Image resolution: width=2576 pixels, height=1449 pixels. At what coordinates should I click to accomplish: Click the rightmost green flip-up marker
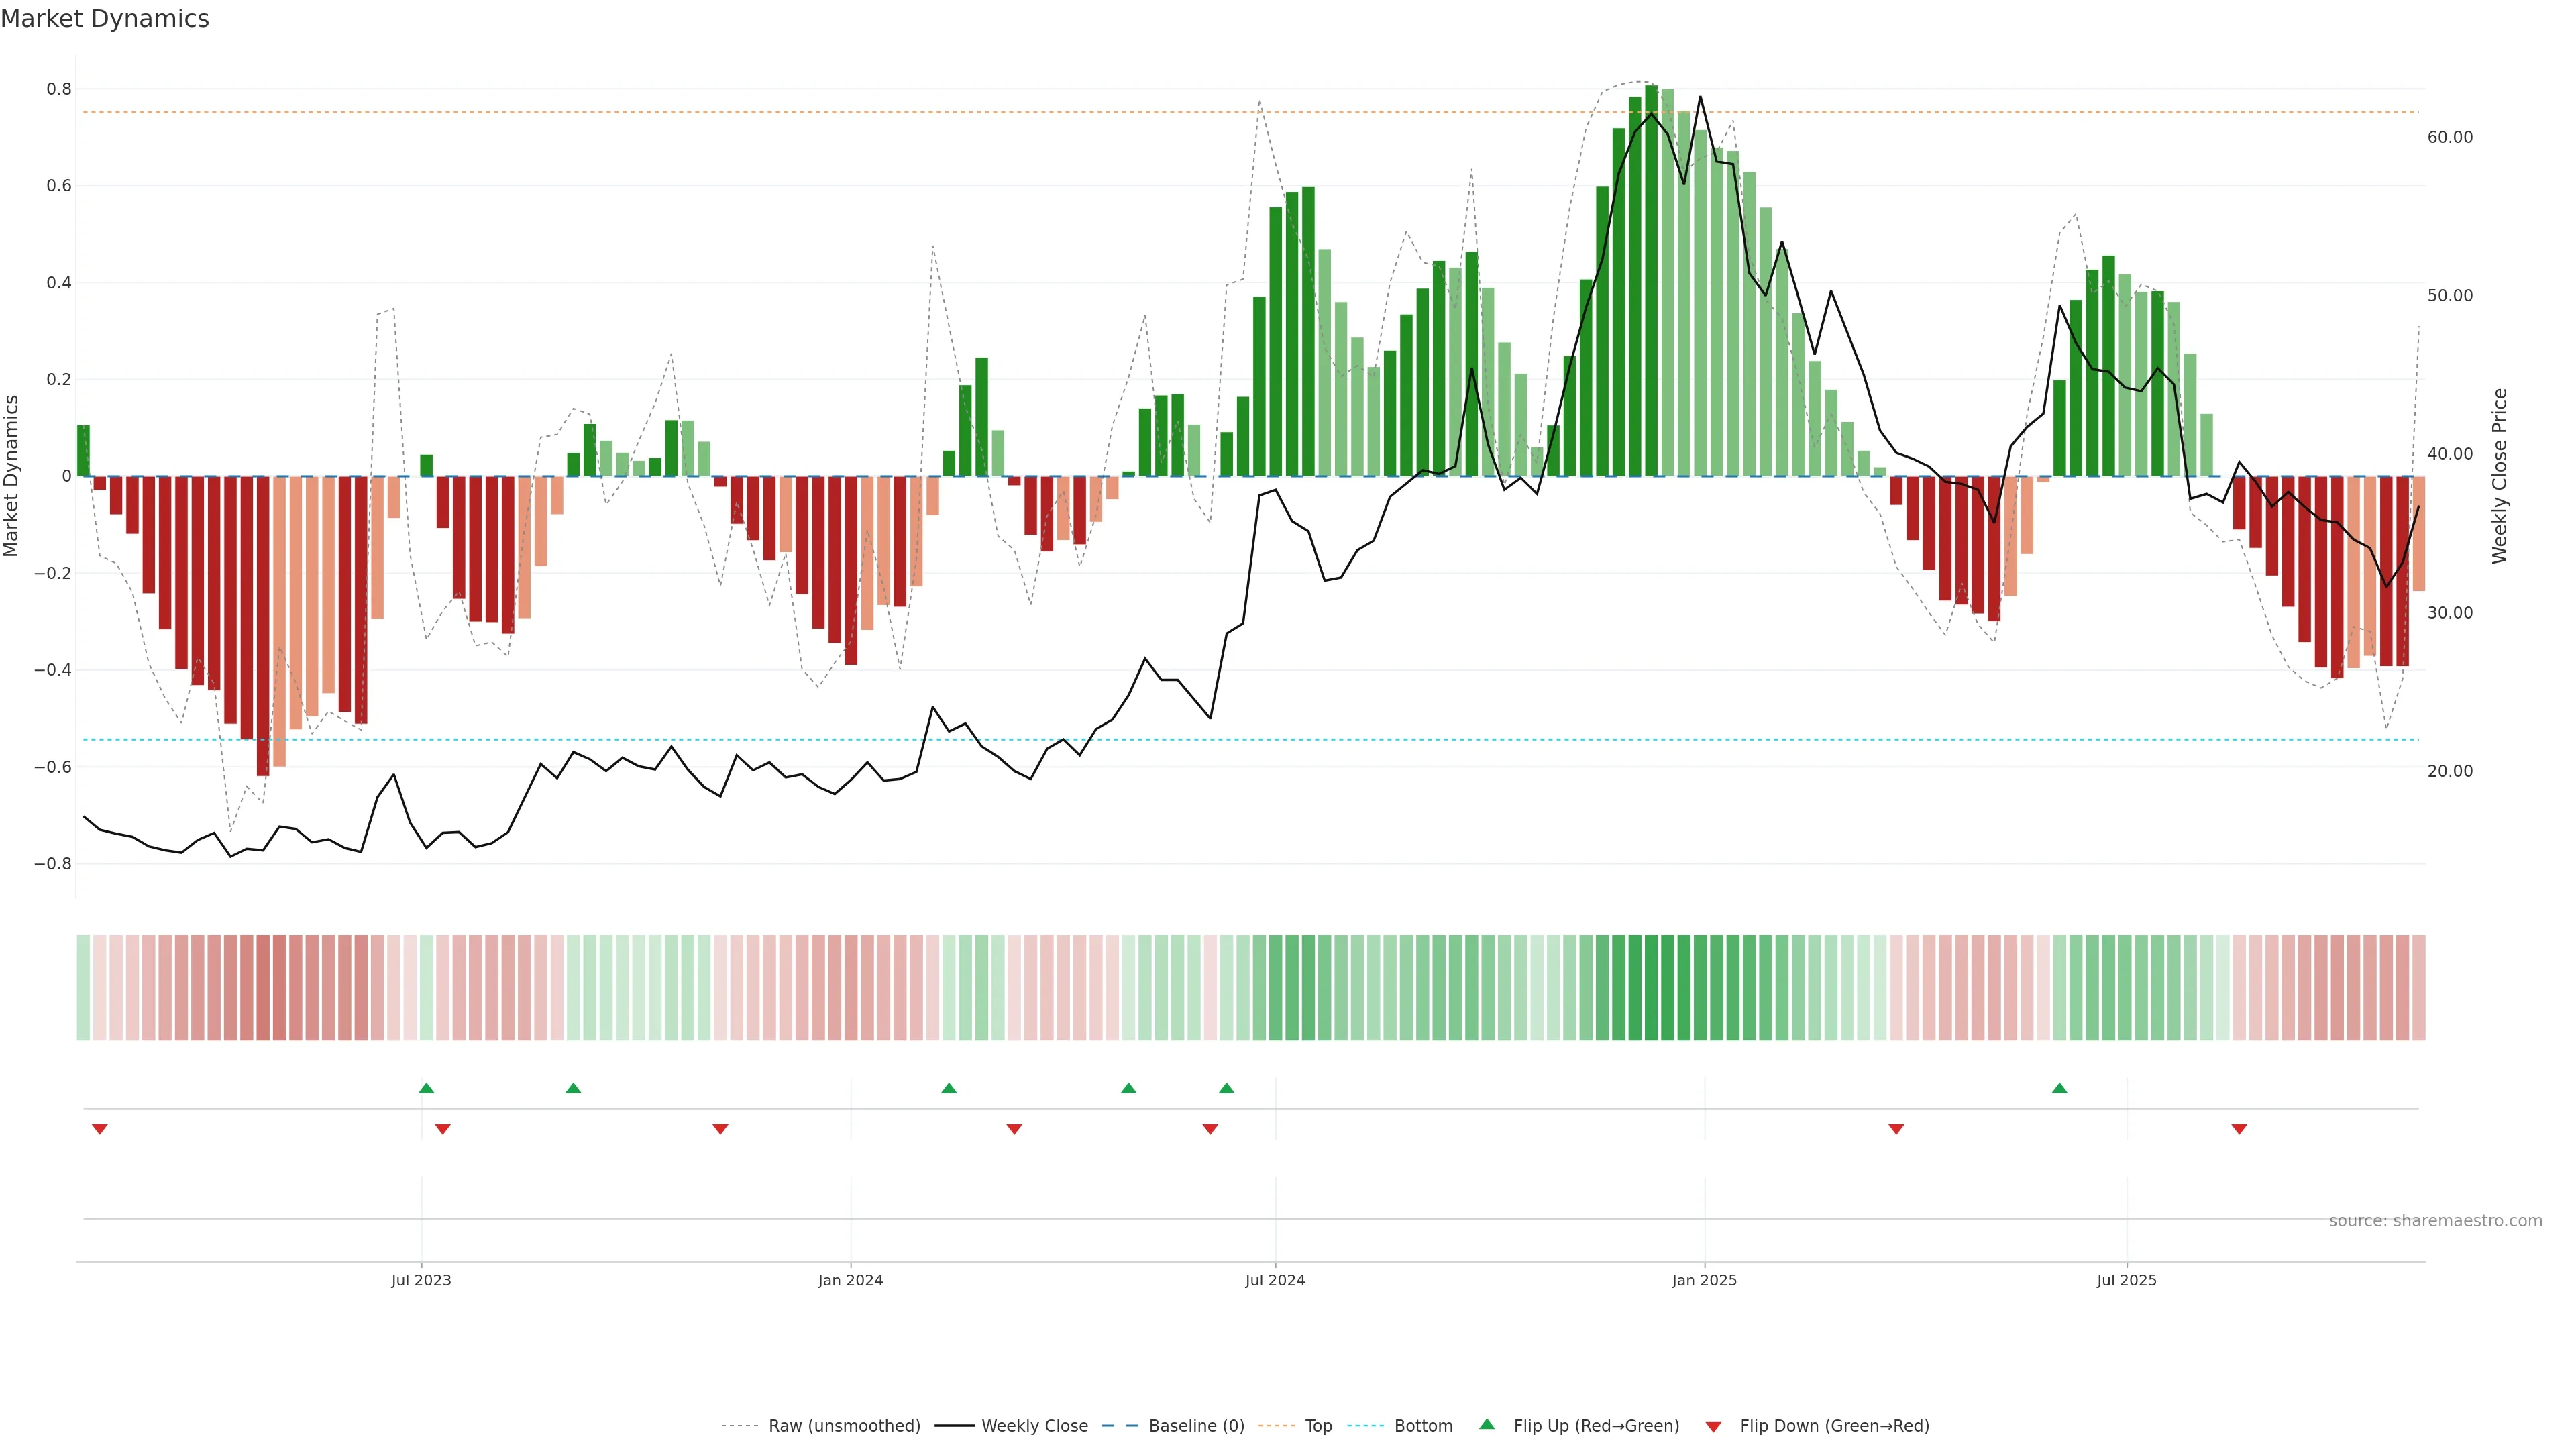(2059, 1088)
